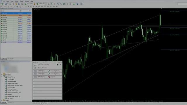The image size is (187, 105).
Task: Switch to the M1 timeframe button
Action: pos(33,7)
